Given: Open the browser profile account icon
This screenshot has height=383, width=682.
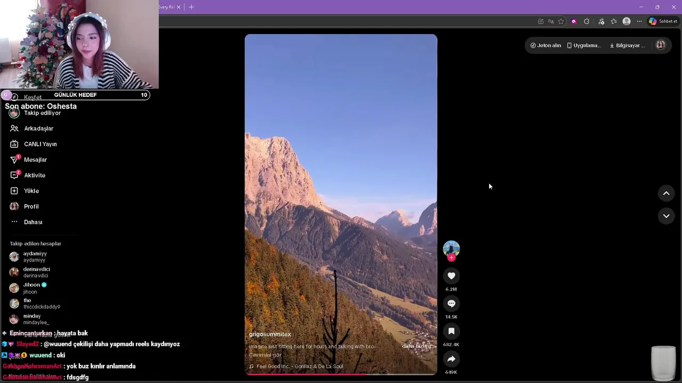Looking at the screenshot, I should (627, 21).
